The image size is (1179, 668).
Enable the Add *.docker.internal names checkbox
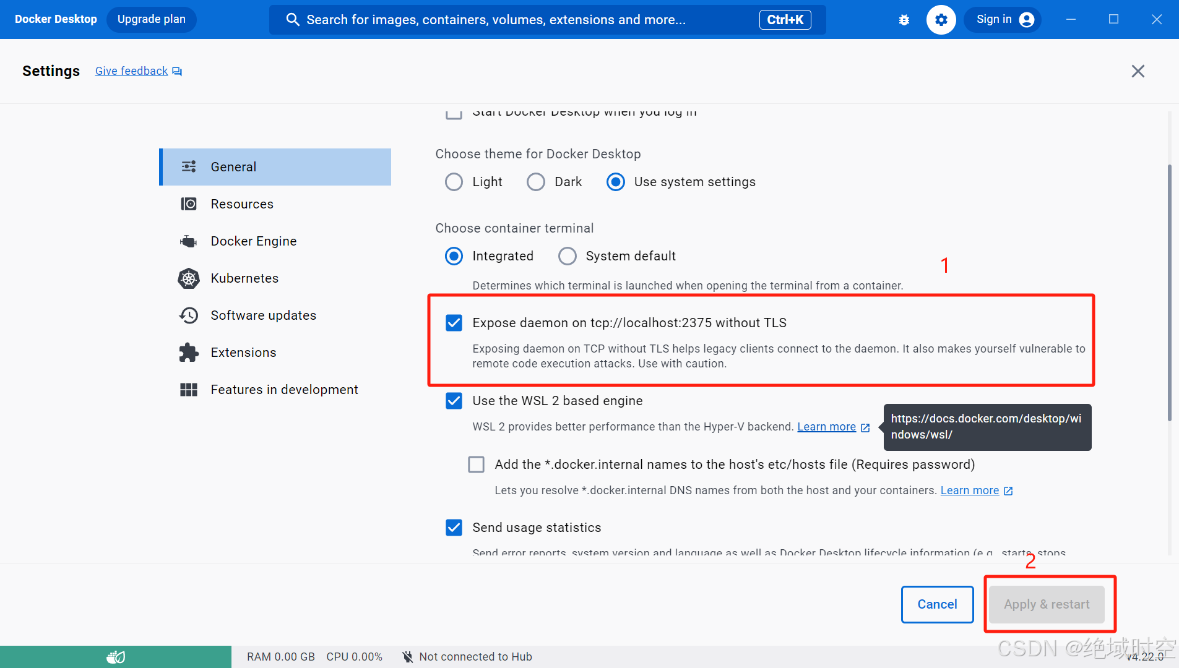(476, 465)
